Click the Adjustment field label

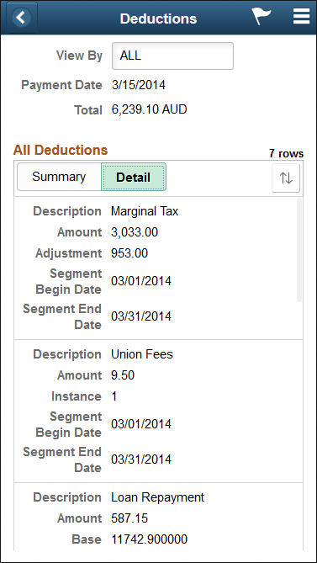68,253
